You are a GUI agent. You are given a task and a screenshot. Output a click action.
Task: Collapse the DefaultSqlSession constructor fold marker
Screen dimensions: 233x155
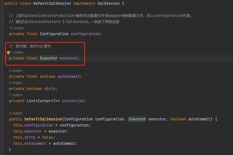(3, 119)
